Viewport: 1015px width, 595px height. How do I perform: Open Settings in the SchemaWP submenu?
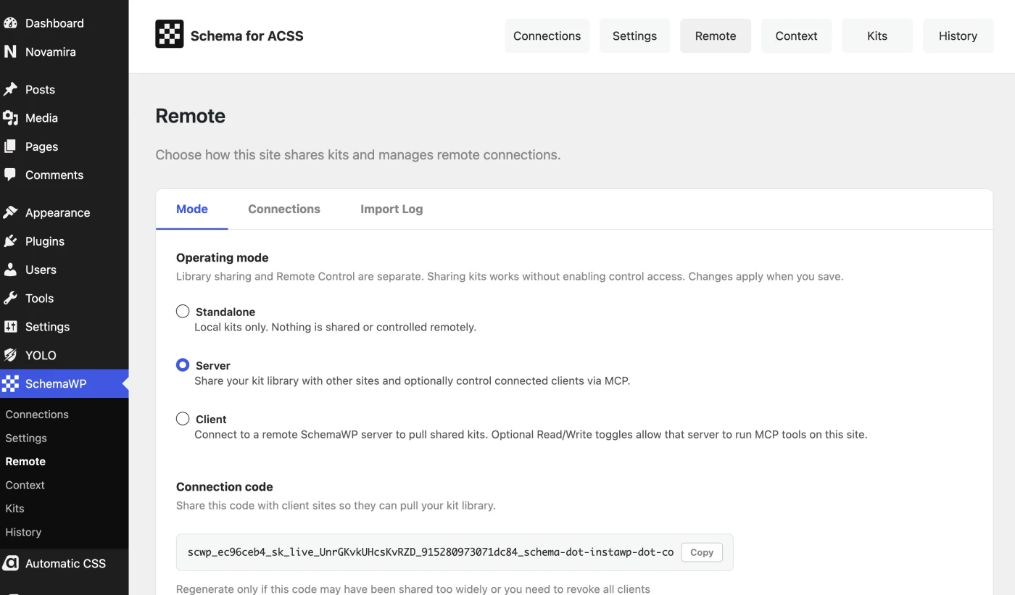pyautogui.click(x=26, y=438)
